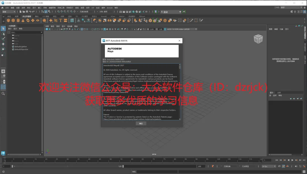307x174 pixels.
Task: Toggle single-pane layout in left toolbox
Action: [x=3, y=71]
